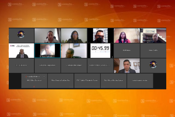Click the INE logo on the Consejero Presidente video
This screenshot has height=117, width=175.
click(x=13, y=46)
